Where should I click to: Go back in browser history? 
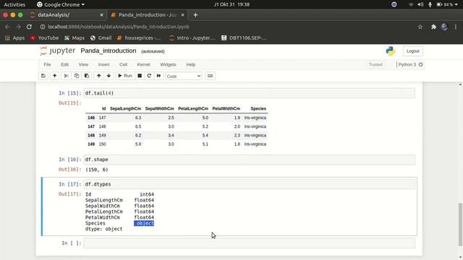click(x=7, y=27)
